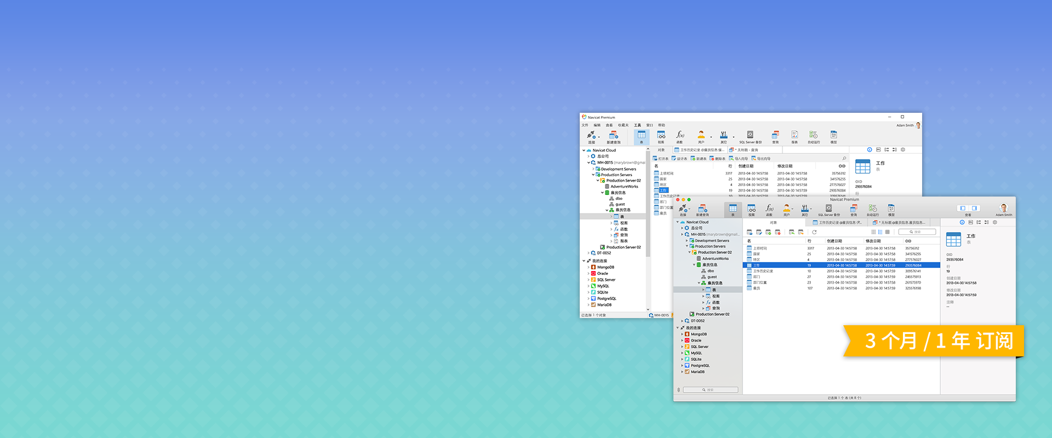Expand MongoDB connection in Windows tree
1052x438 pixels.
tap(588, 267)
